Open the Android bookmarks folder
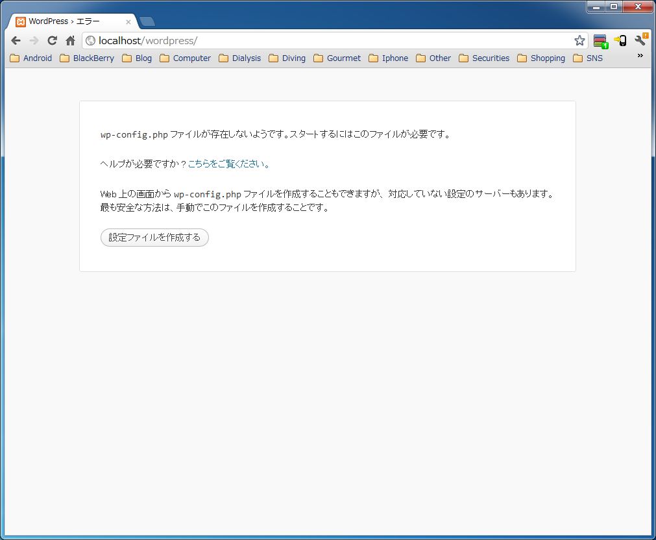 (x=31, y=58)
